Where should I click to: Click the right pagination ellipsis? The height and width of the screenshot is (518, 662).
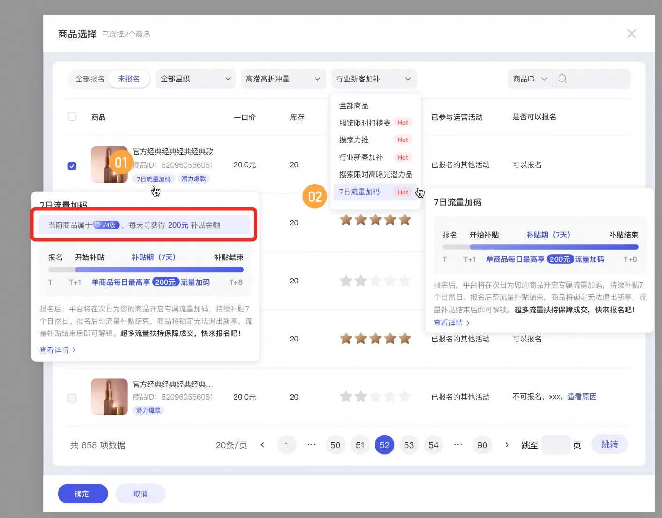tap(458, 445)
